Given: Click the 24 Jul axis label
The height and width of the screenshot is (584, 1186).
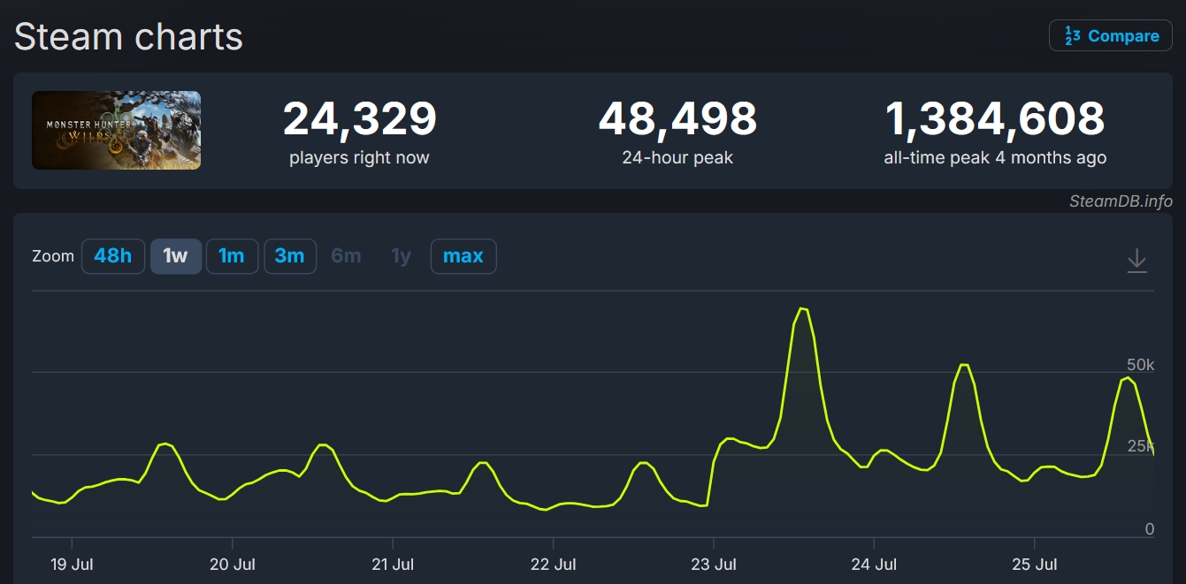Looking at the screenshot, I should point(874,564).
